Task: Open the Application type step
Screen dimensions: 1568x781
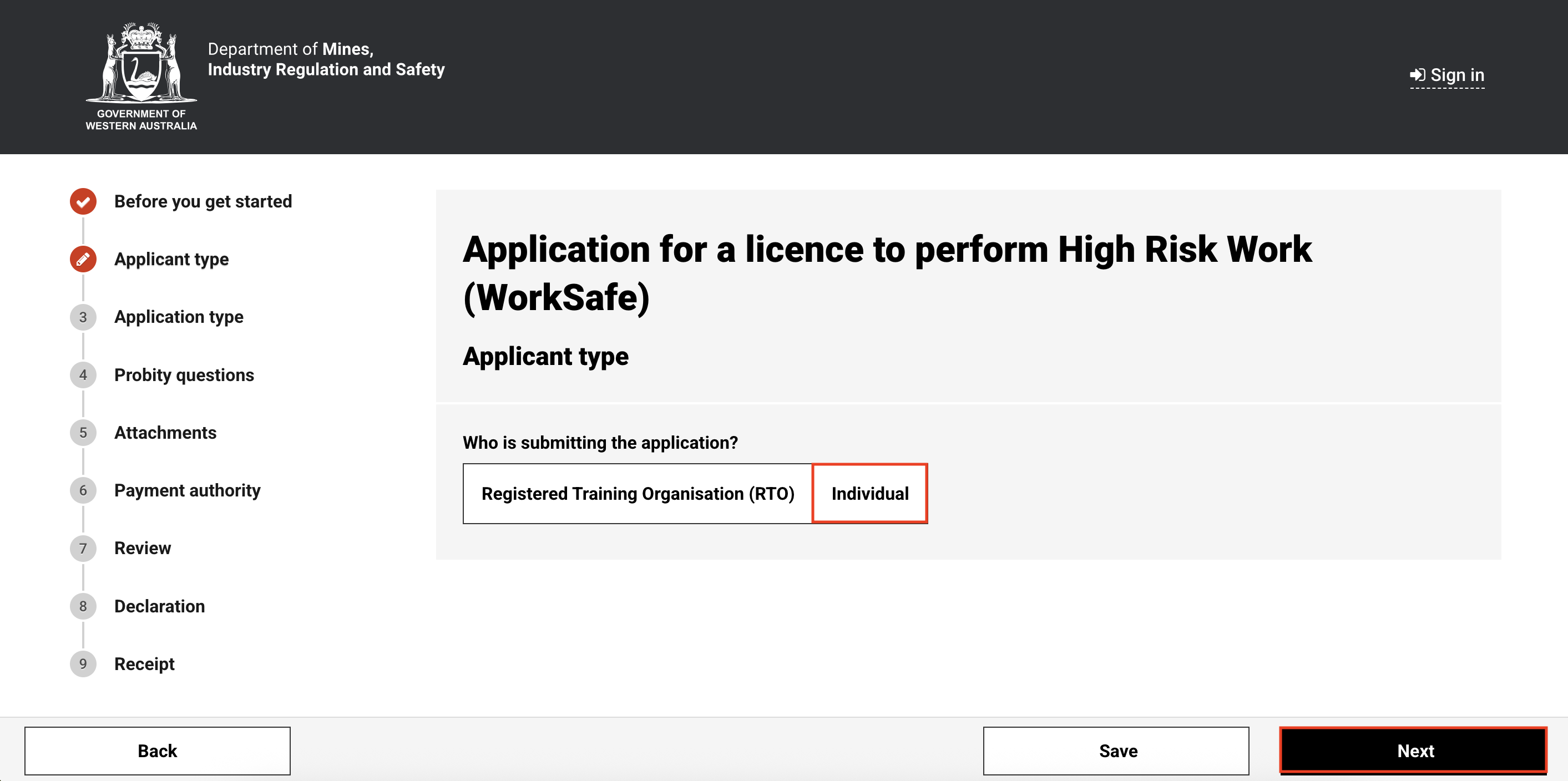Action: [178, 317]
